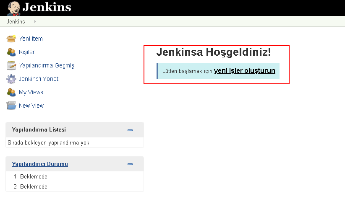
Task: Click the Kişiler people icon
Action: [11, 52]
